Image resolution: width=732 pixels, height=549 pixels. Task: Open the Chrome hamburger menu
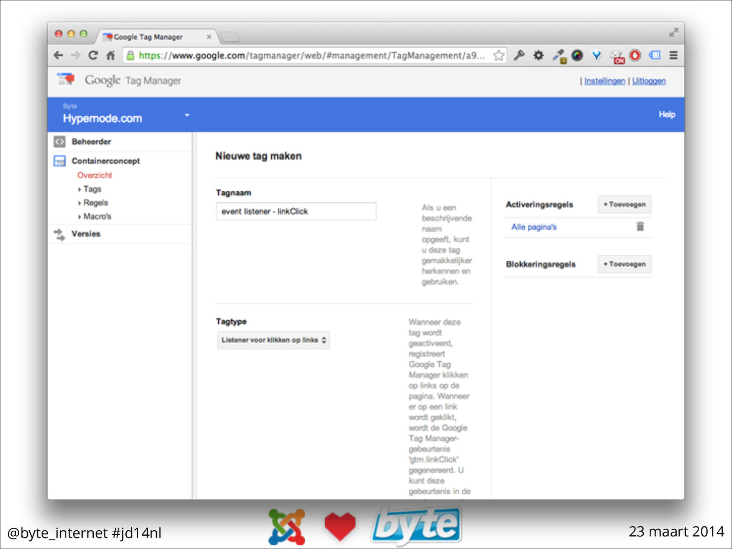pyautogui.click(x=673, y=55)
